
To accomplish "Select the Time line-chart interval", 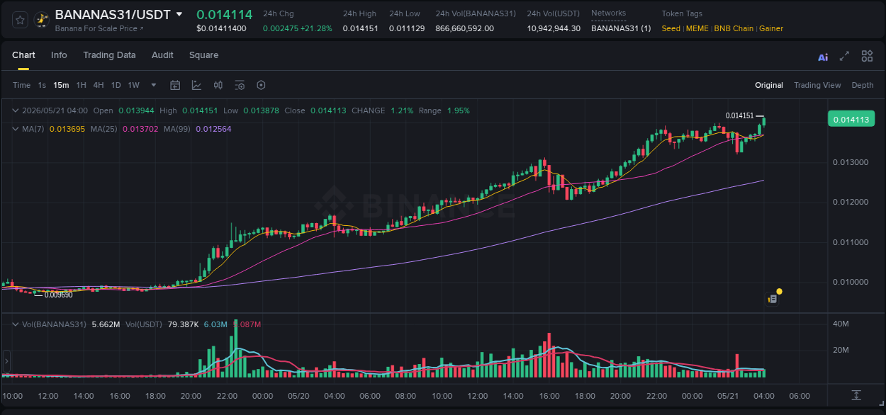I will pos(21,85).
